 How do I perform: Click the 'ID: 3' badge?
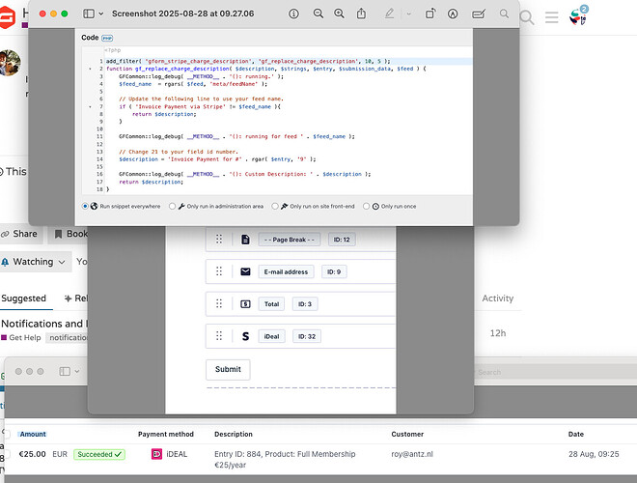click(305, 303)
